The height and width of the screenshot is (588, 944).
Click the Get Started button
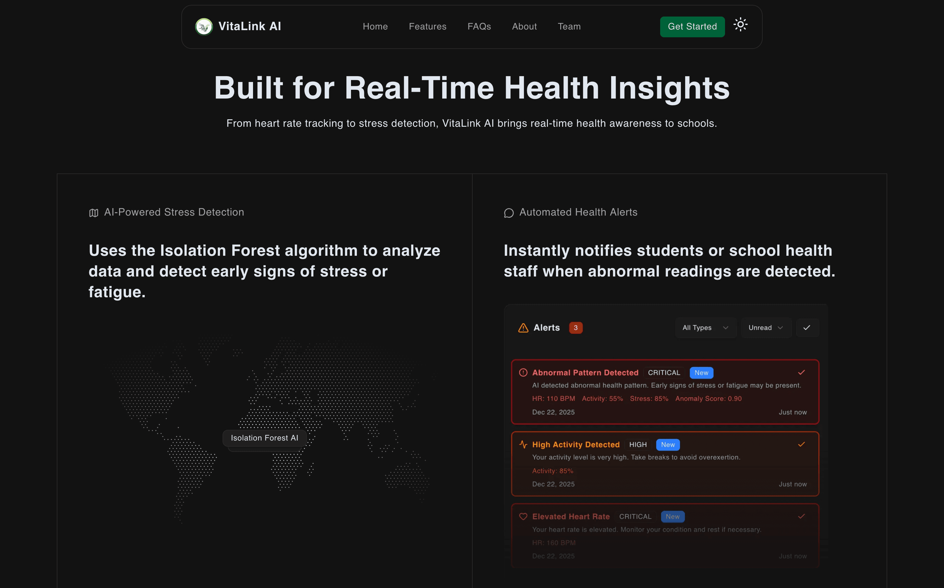pos(692,27)
